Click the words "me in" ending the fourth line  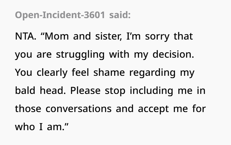[x=191, y=91]
